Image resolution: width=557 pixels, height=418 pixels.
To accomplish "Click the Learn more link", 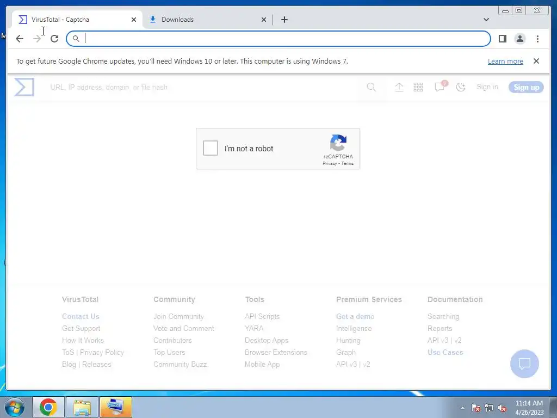I will click(505, 61).
